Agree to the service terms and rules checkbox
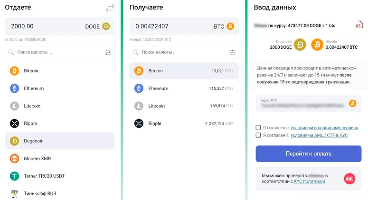This screenshot has height=200, width=368. [258, 127]
